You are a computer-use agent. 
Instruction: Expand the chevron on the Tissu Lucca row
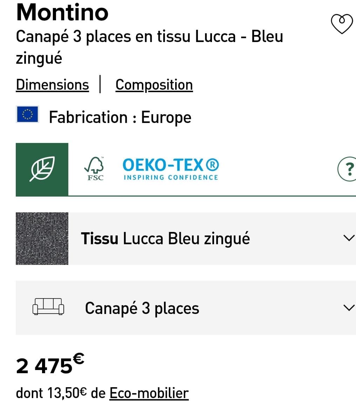(348, 238)
